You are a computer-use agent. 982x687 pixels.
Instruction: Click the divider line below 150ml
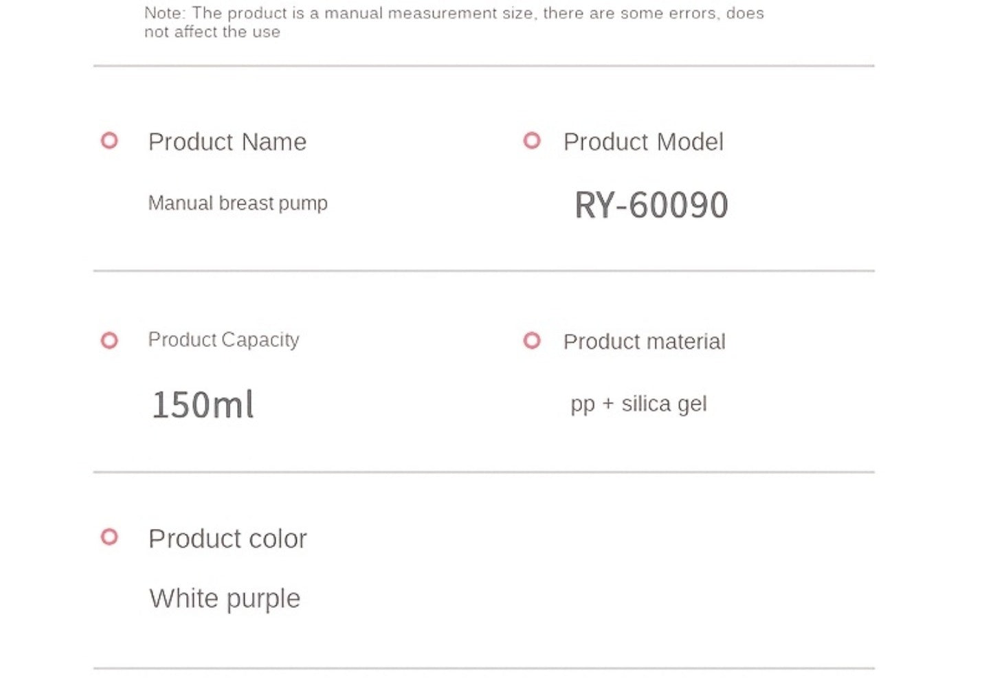[484, 472]
